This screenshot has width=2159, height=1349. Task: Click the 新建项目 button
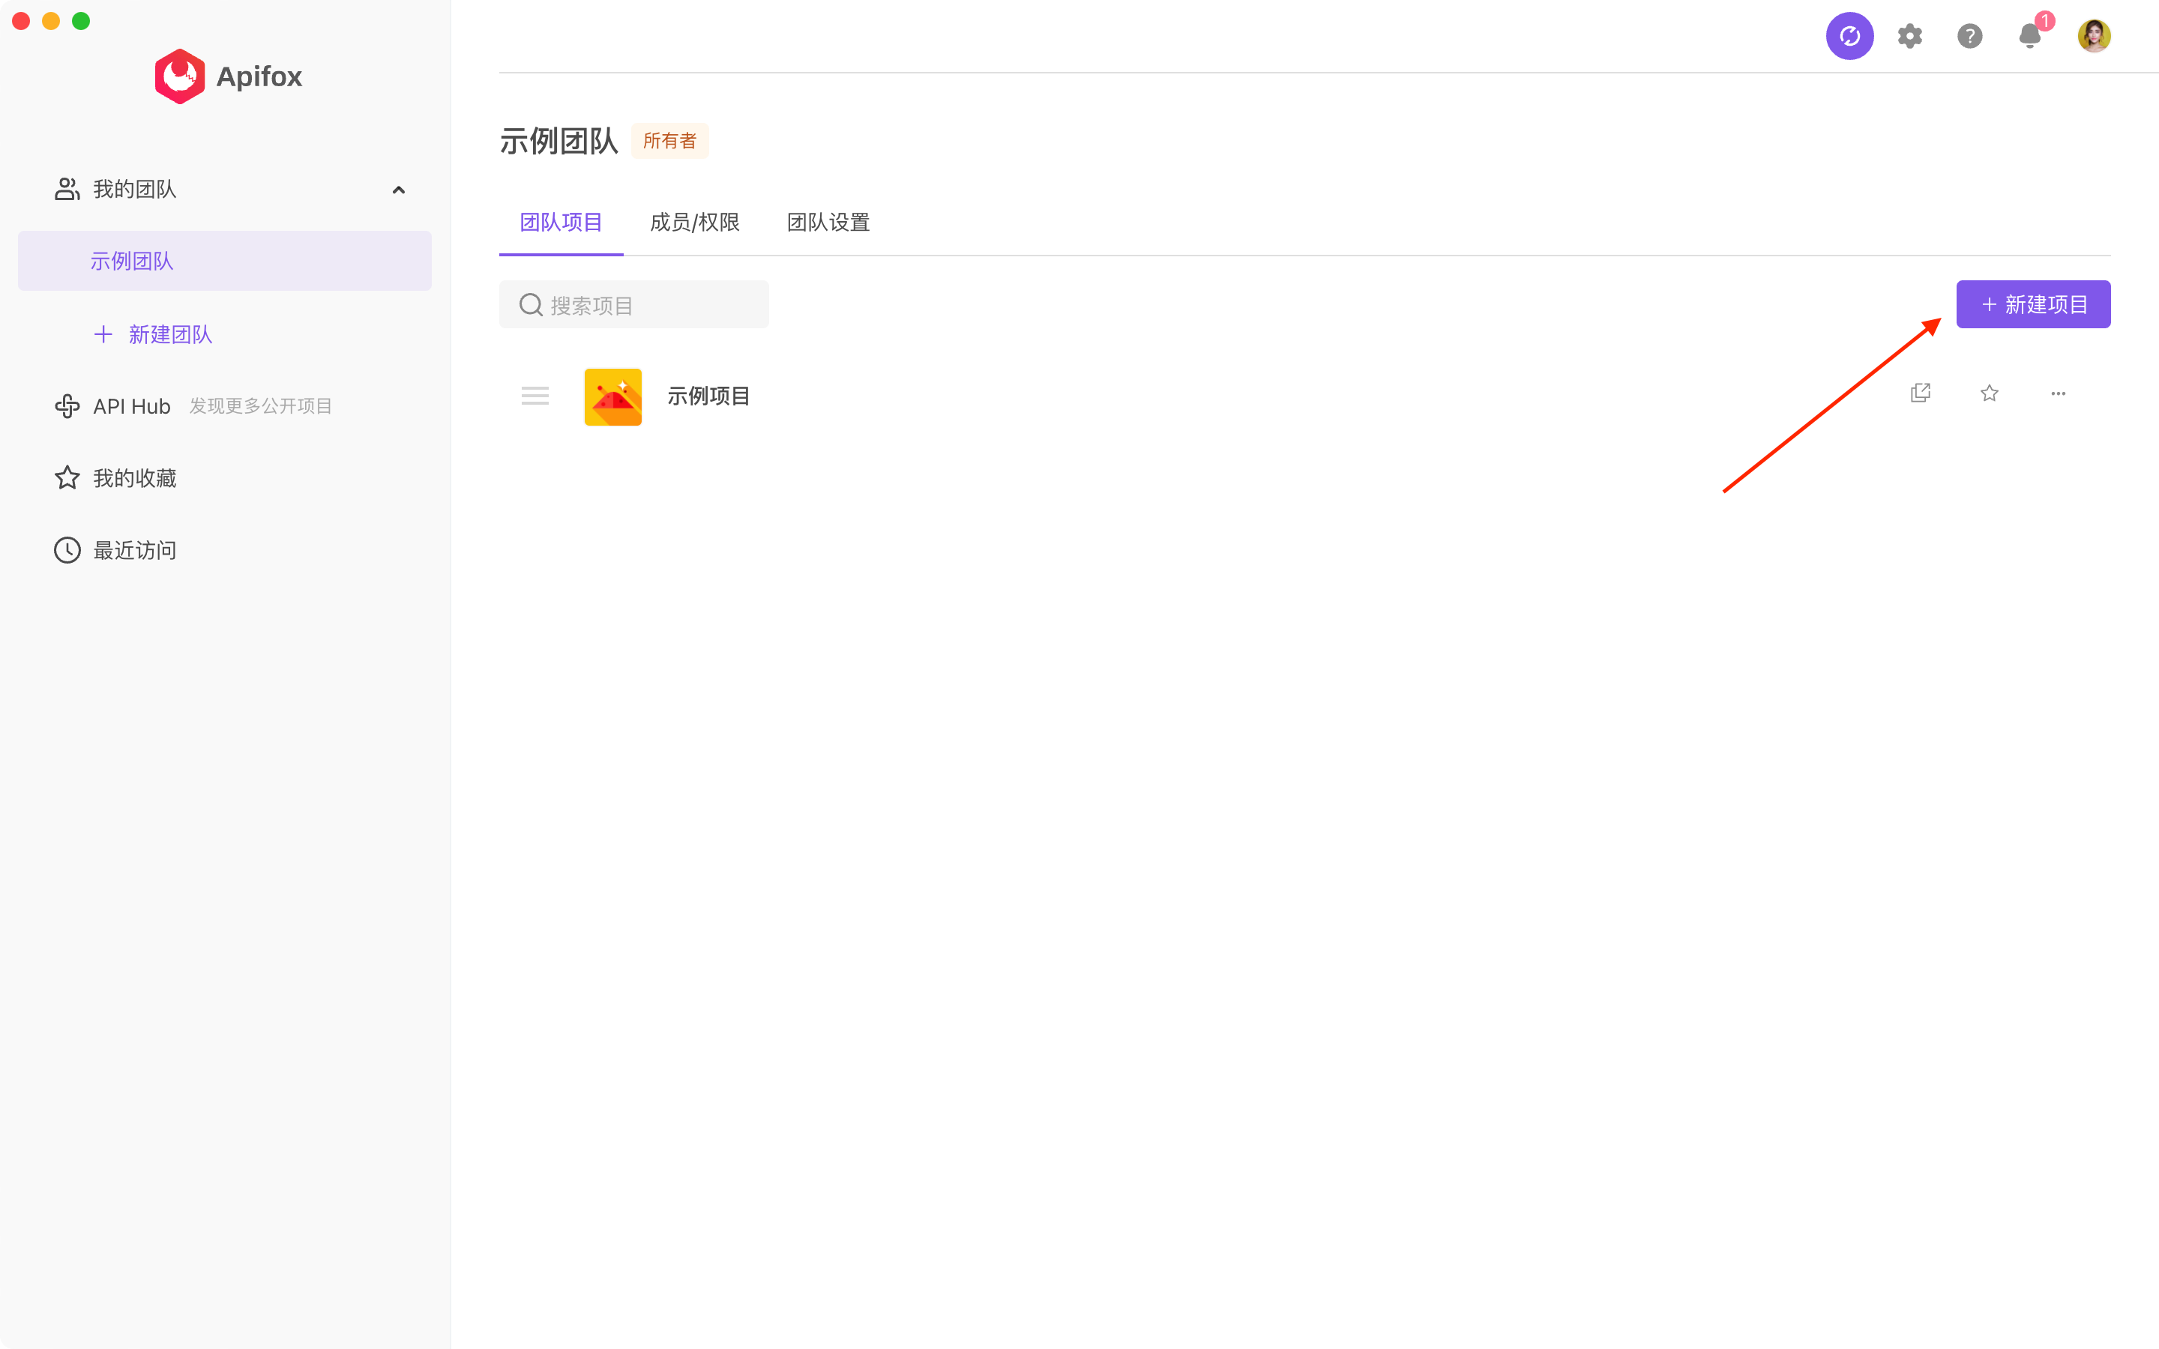coord(2032,304)
